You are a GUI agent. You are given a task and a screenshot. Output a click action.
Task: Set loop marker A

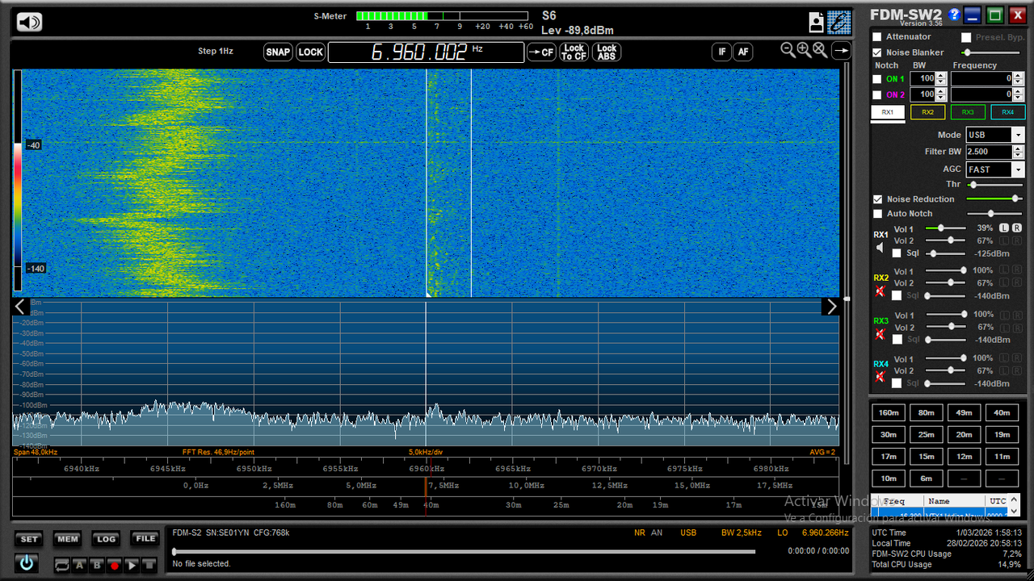pos(80,566)
